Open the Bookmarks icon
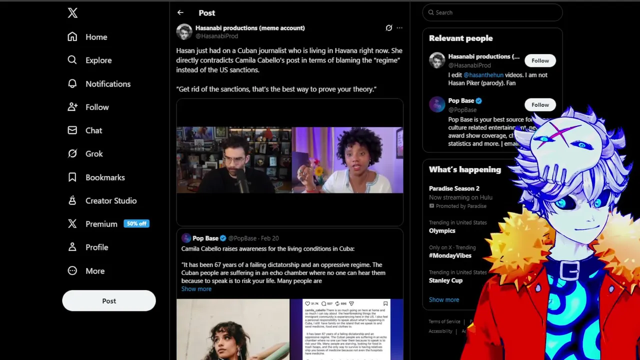Image resolution: width=640 pixels, height=360 pixels. (x=72, y=177)
